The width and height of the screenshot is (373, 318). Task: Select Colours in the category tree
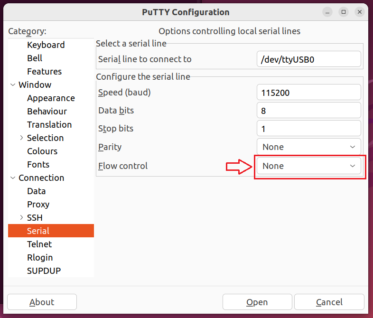[42, 151]
